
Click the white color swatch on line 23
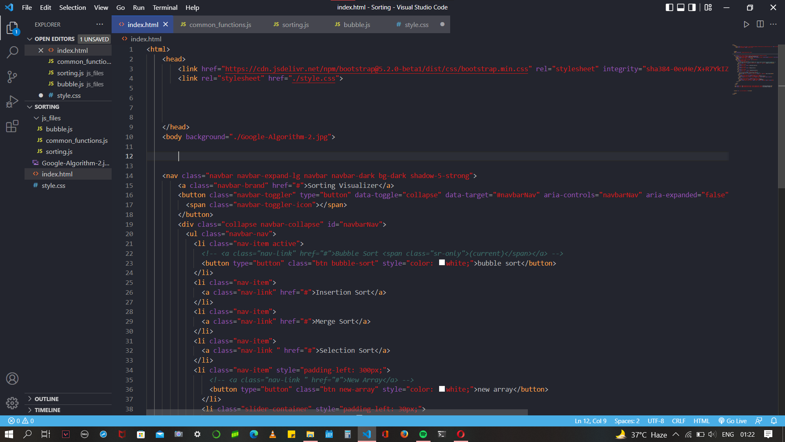coord(442,263)
